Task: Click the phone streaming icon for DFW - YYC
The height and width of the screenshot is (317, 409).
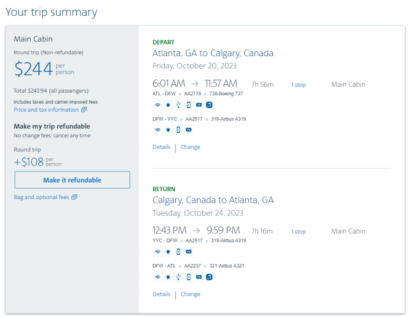Action: tap(178, 129)
